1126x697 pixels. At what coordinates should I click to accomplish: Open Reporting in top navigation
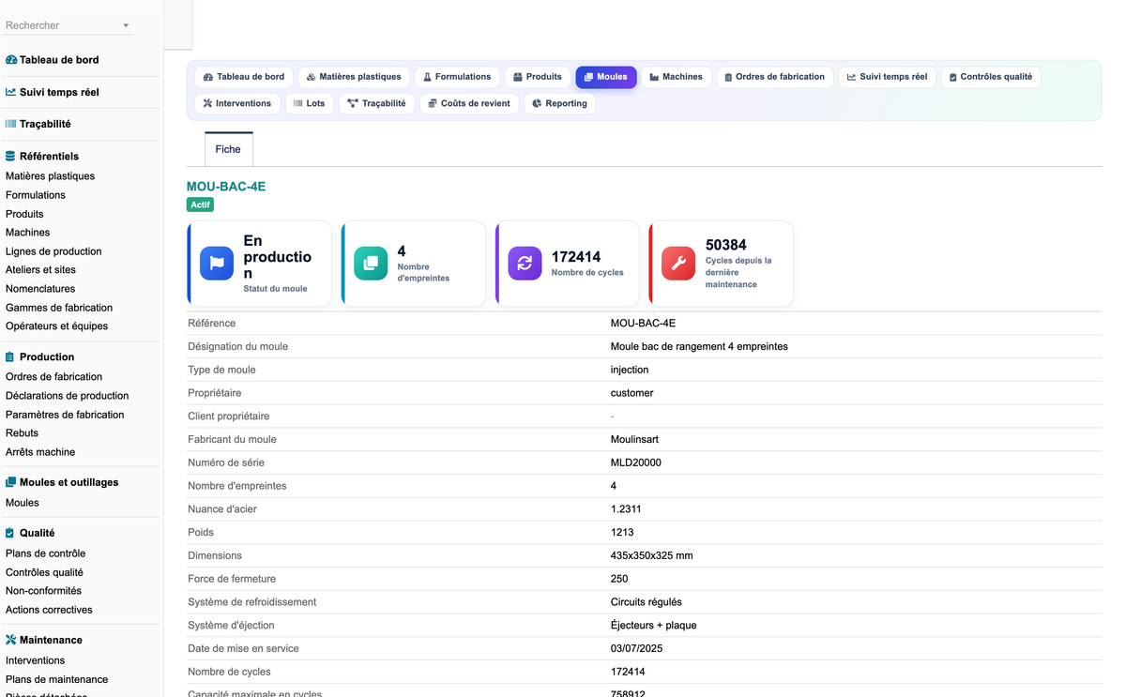pyautogui.click(x=559, y=103)
